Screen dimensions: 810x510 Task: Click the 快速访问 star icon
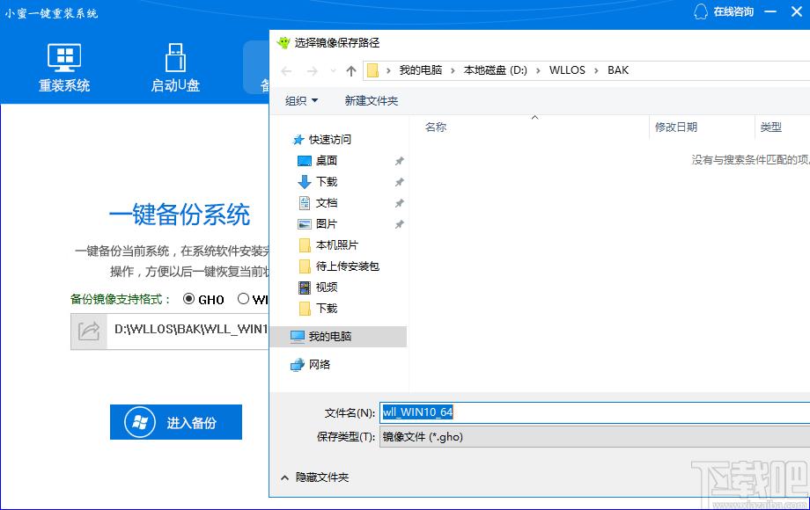[x=298, y=140]
